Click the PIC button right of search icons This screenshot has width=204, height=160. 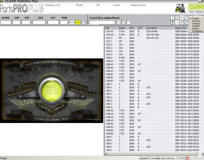[129, 22]
